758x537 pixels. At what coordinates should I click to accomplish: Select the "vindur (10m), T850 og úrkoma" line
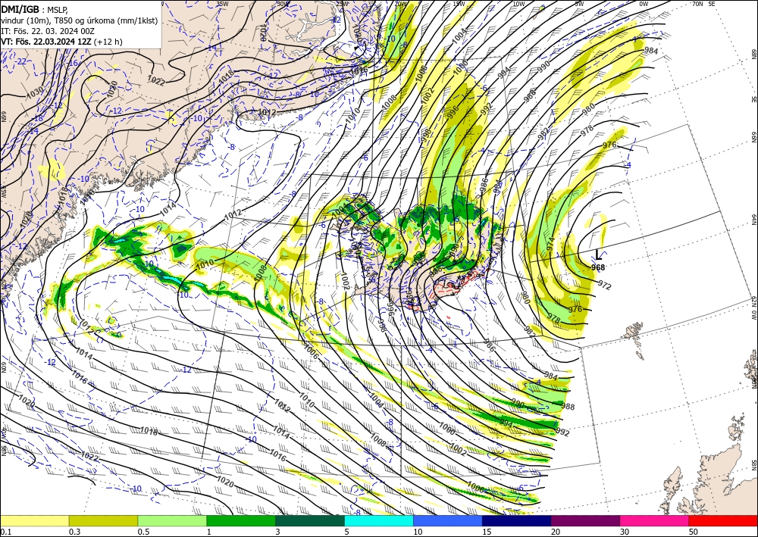[x=80, y=20]
